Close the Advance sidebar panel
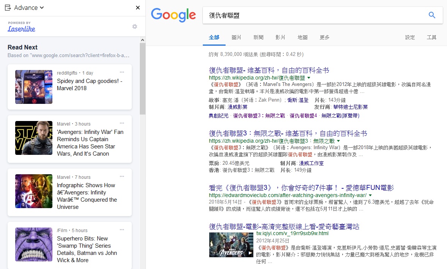The height and width of the screenshot is (269, 447). (138, 8)
